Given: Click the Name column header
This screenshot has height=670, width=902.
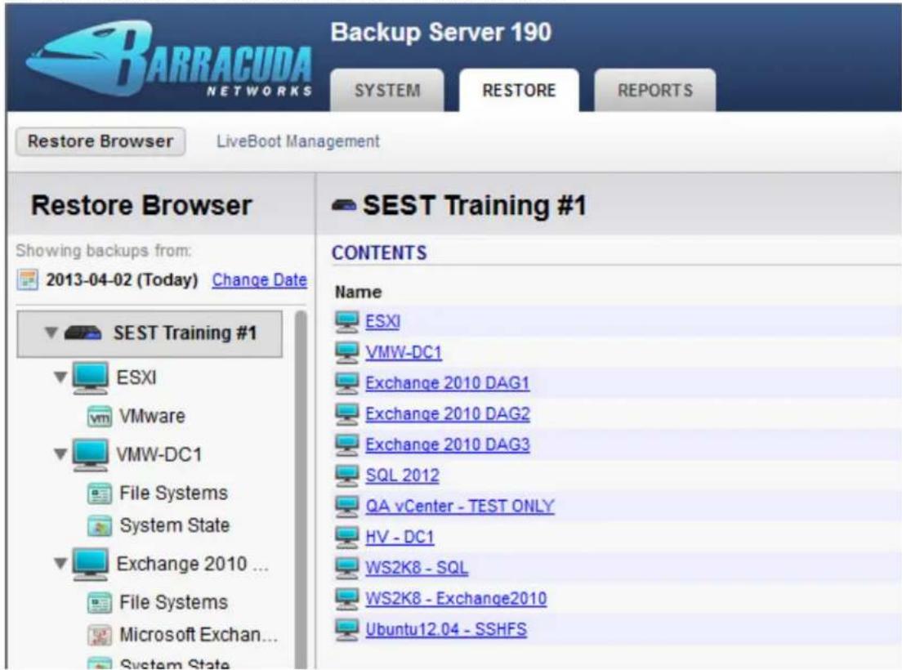Looking at the screenshot, I should point(359,293).
